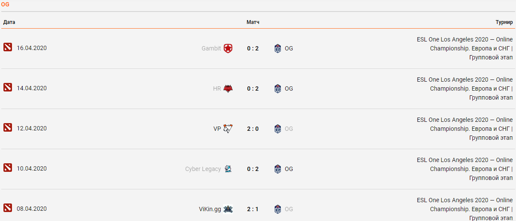Screen dimensions: 516x221
Task: Click the OG logo in the 14.04.2020 match
Action: coord(278,88)
